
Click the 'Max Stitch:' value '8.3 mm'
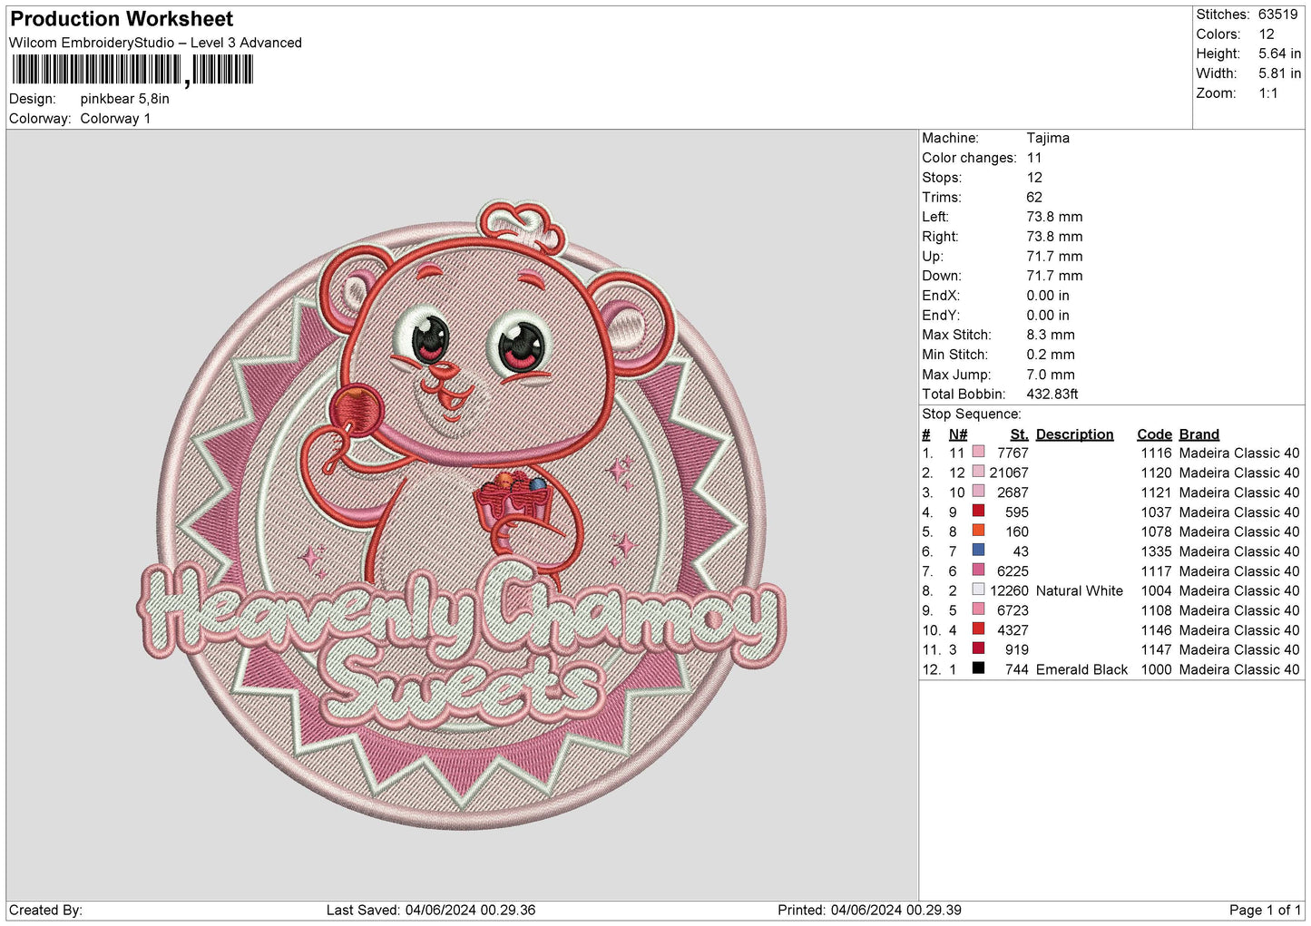tap(1051, 335)
